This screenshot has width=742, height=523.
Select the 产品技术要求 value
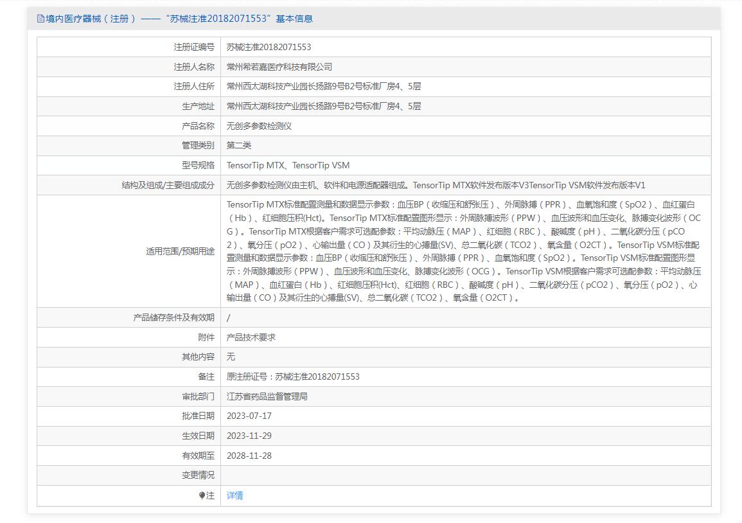coord(251,337)
